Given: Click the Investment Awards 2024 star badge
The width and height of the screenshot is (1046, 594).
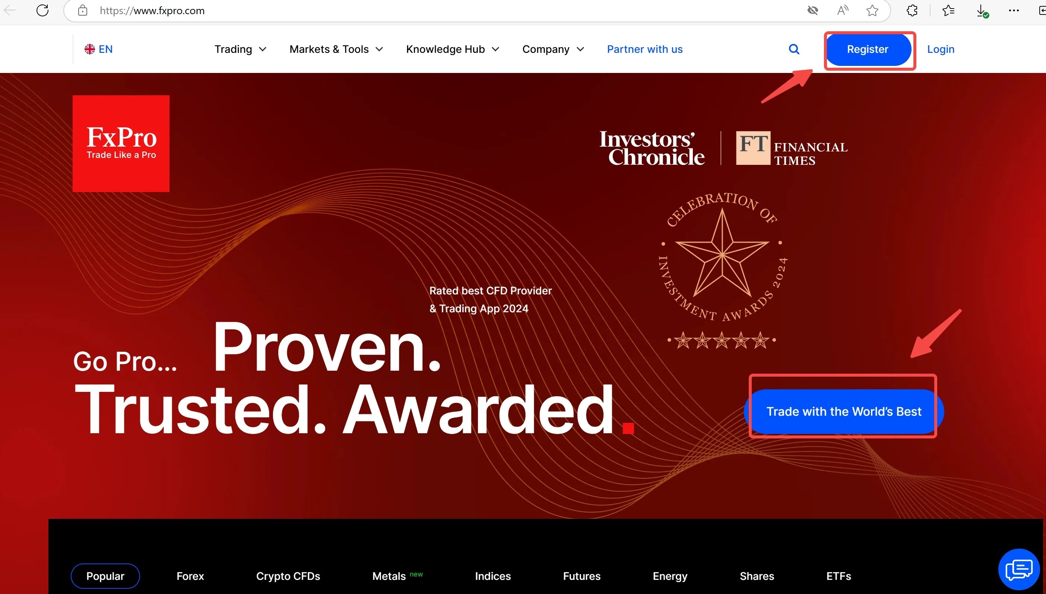Looking at the screenshot, I should 722,270.
